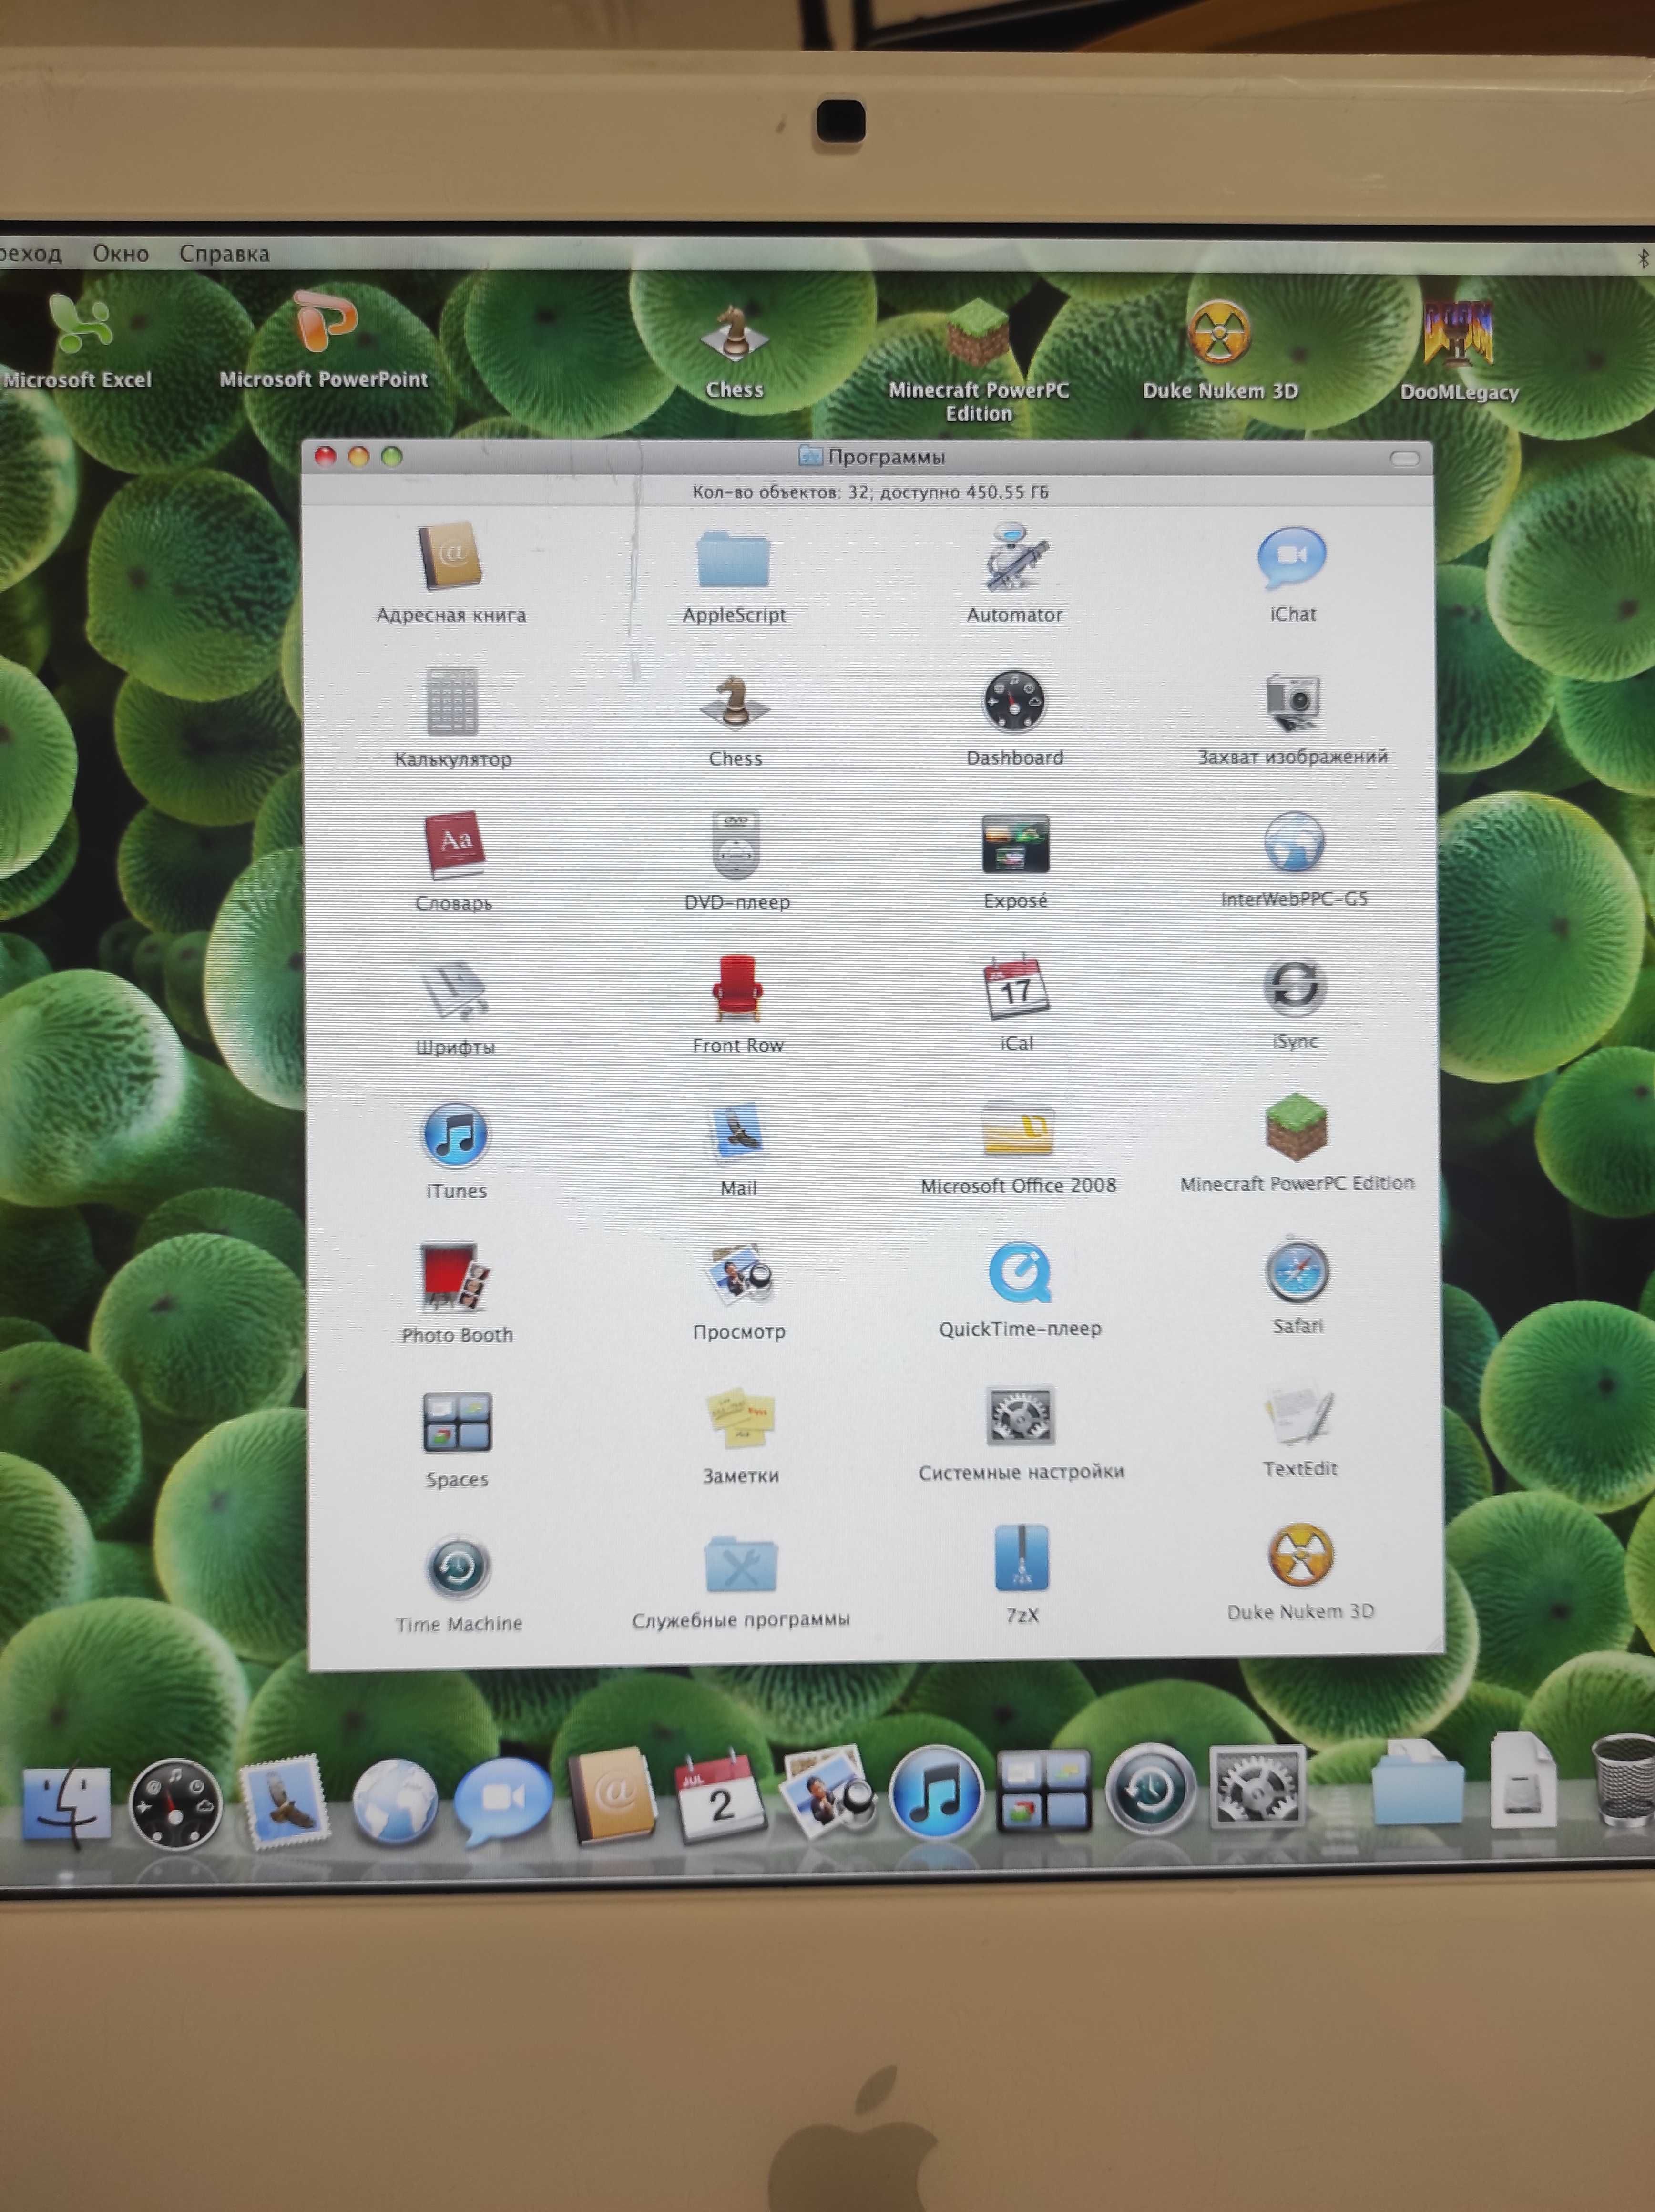Open iChat in the Программы window

coord(1292,557)
